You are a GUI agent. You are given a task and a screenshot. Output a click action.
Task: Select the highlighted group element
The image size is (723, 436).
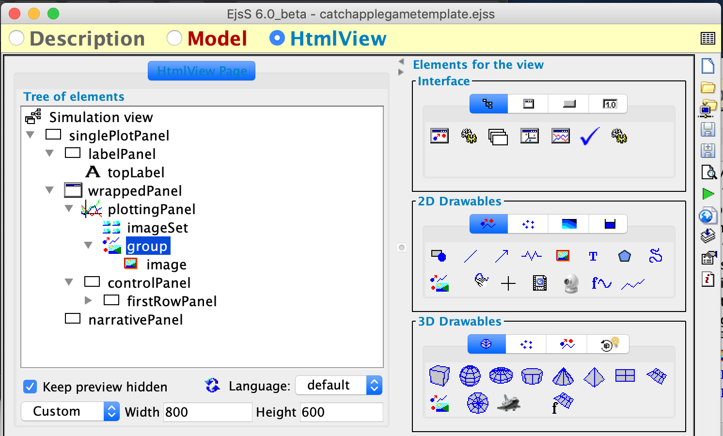[x=148, y=246]
